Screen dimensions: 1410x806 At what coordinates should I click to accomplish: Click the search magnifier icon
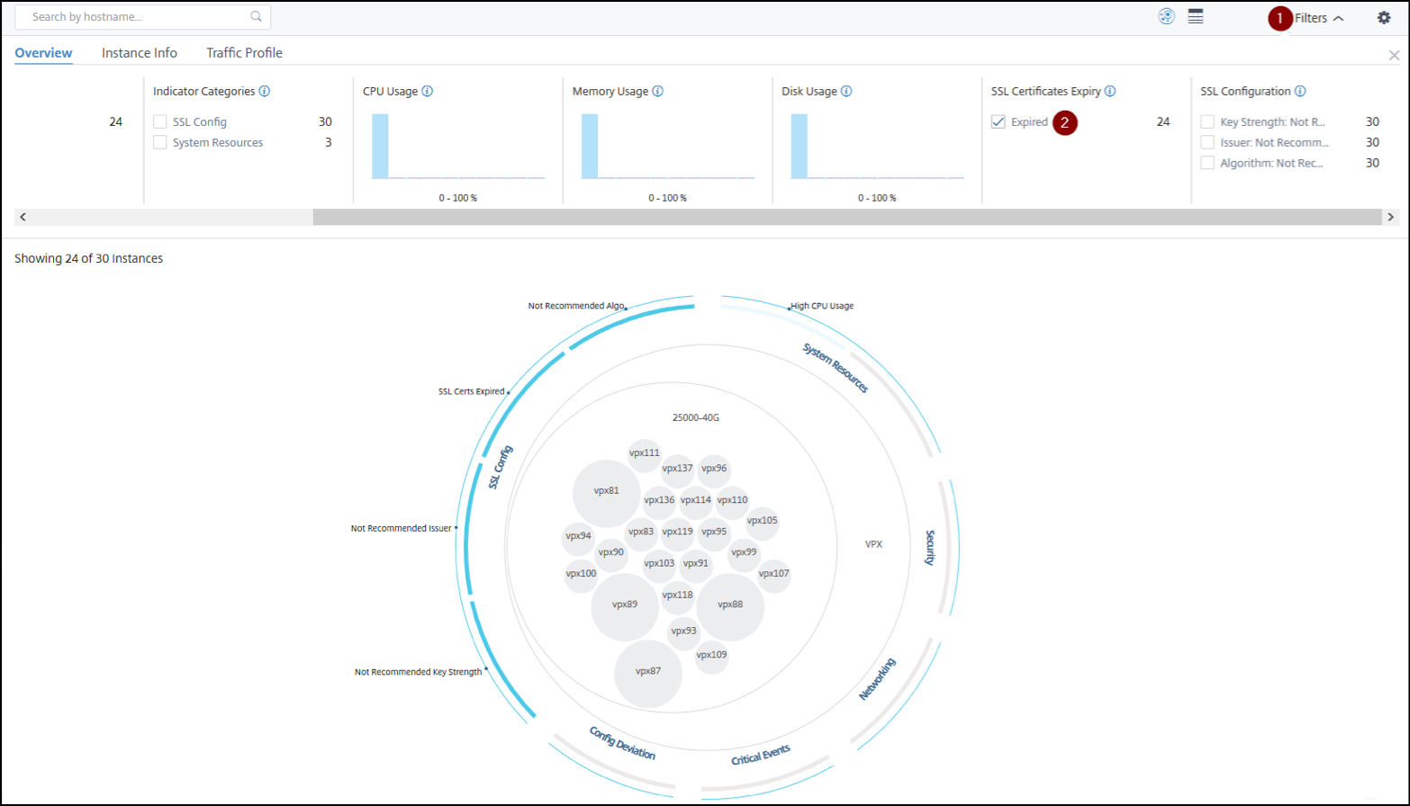[257, 16]
